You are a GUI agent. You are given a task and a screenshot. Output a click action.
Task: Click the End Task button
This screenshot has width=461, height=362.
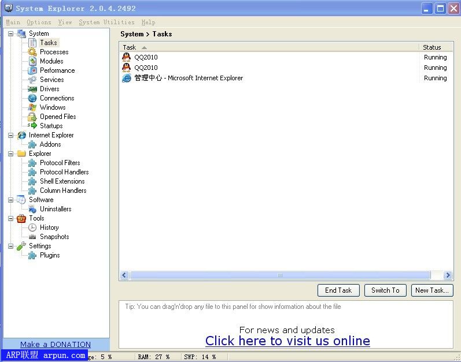338,290
